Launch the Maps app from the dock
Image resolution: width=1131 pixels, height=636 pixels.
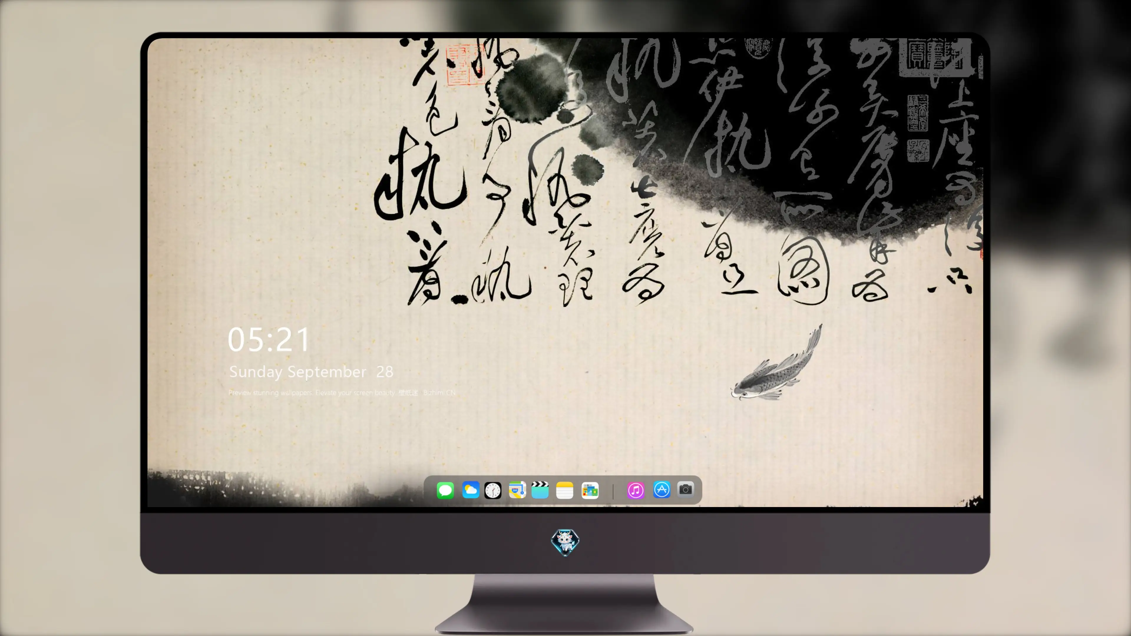517,490
